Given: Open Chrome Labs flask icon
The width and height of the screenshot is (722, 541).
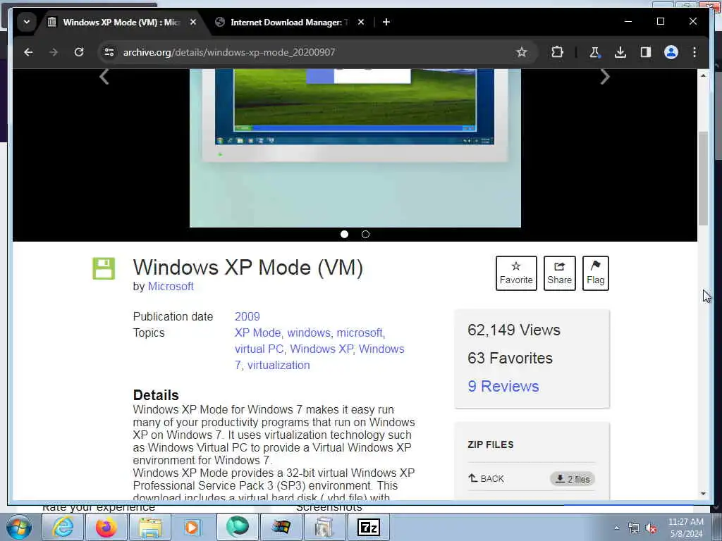Looking at the screenshot, I should pos(594,52).
